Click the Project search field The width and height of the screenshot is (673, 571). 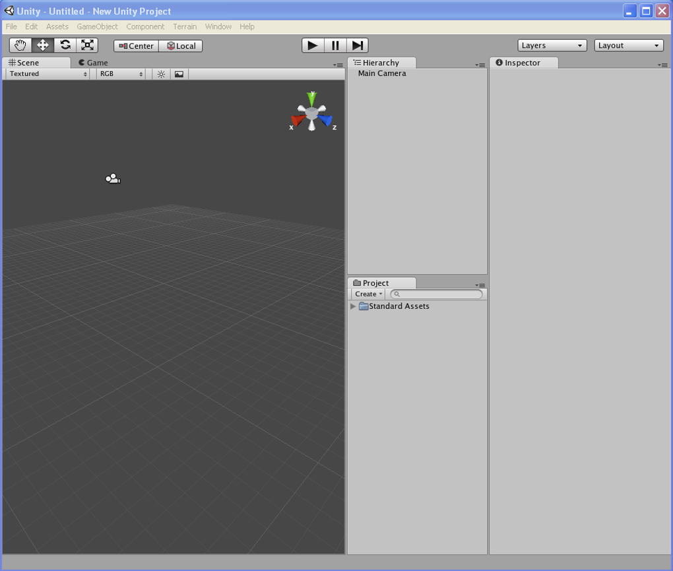click(437, 294)
